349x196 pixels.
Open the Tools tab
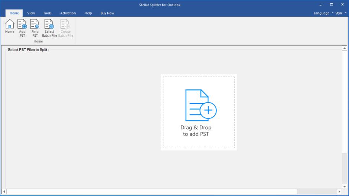click(47, 13)
